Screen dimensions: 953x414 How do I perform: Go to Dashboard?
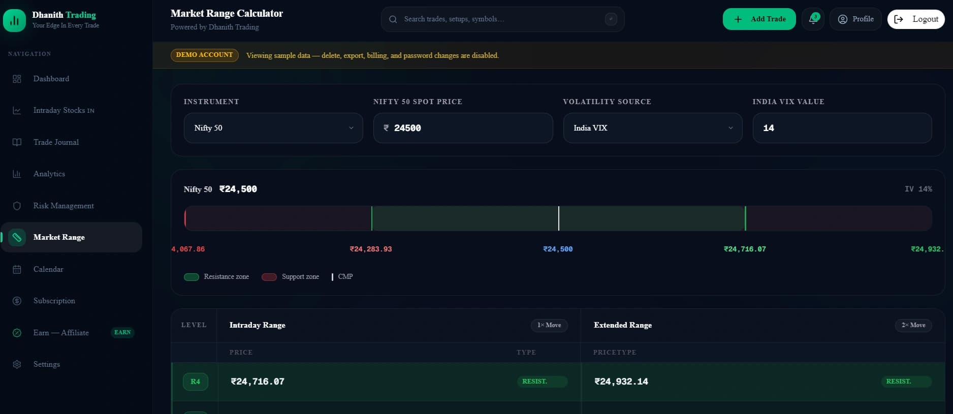click(71, 79)
